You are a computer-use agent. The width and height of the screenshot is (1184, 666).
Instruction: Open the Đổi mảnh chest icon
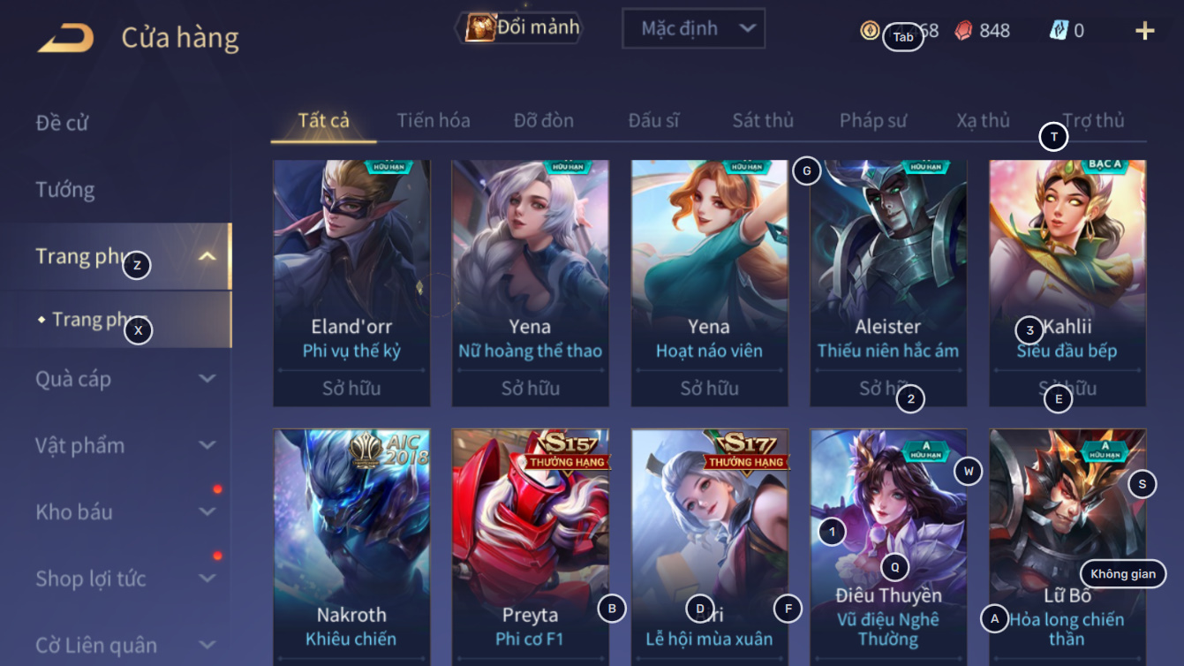point(480,27)
